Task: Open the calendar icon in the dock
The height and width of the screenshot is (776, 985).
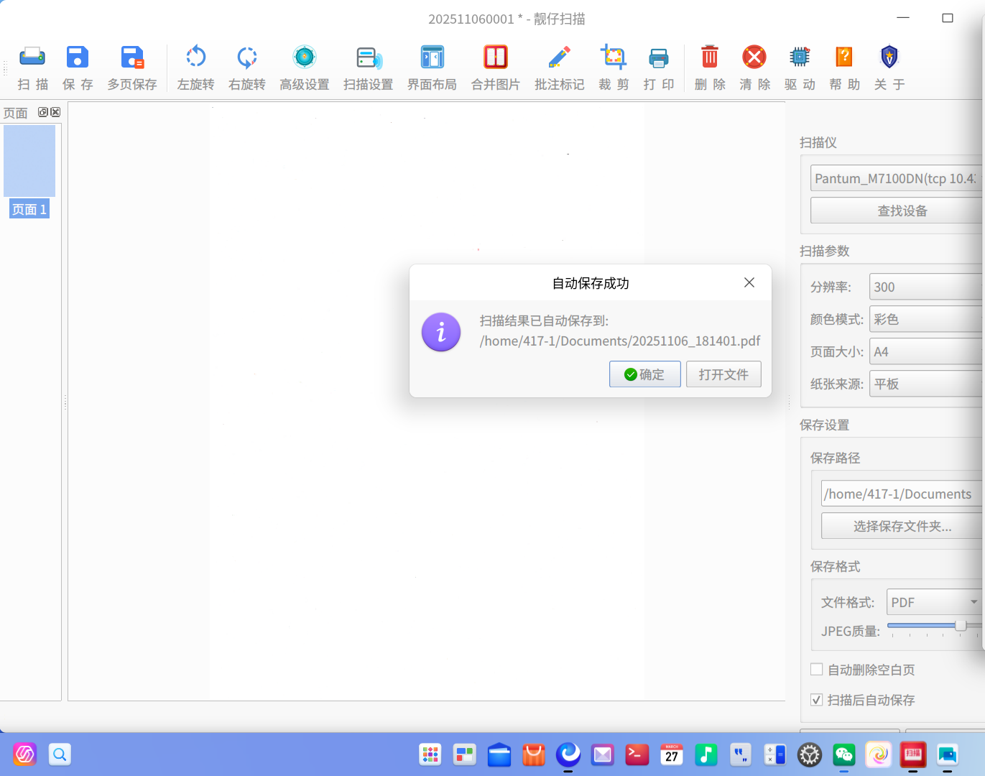Action: tap(672, 754)
